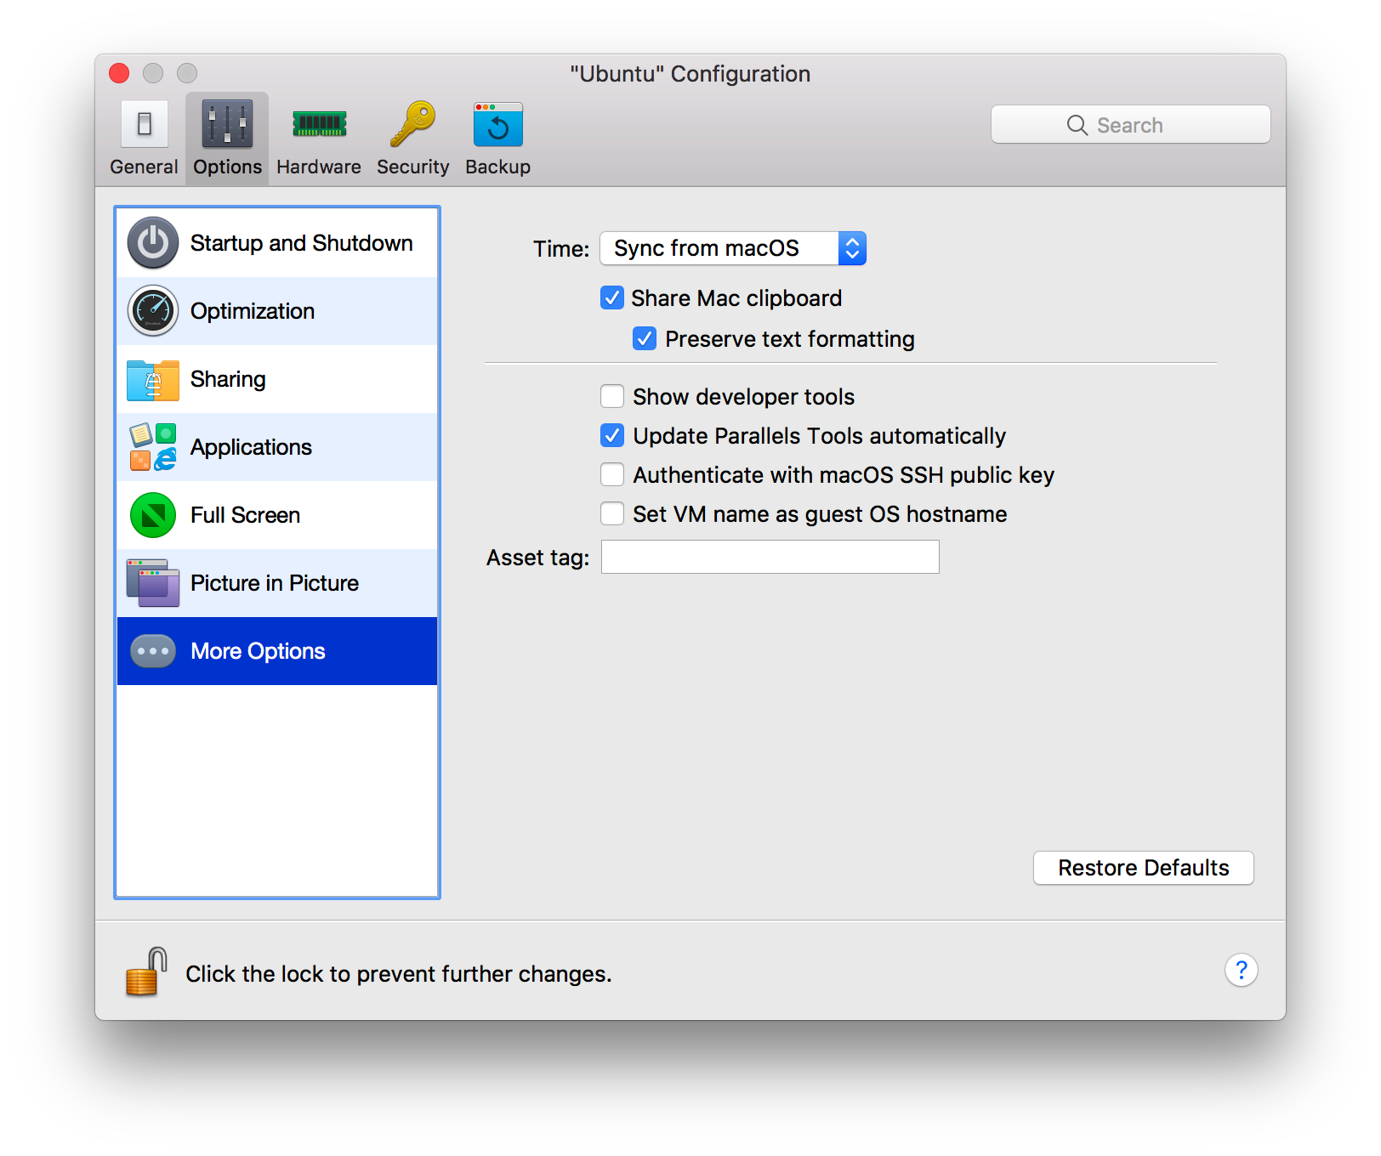This screenshot has width=1381, height=1156.
Task: Open the General tab light-switch icon
Action: coord(144,124)
